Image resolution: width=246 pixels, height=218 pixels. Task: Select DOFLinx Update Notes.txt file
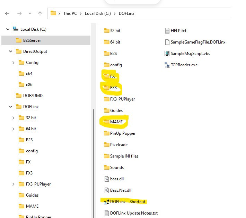click(133, 213)
